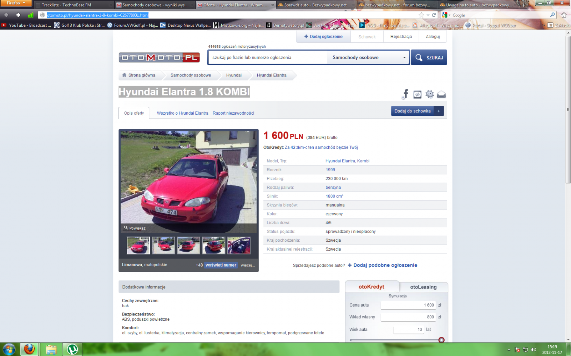Open the OtoKredyt Za 42 zł/m-c link
Screen dimensions: 571x356
click(321, 147)
